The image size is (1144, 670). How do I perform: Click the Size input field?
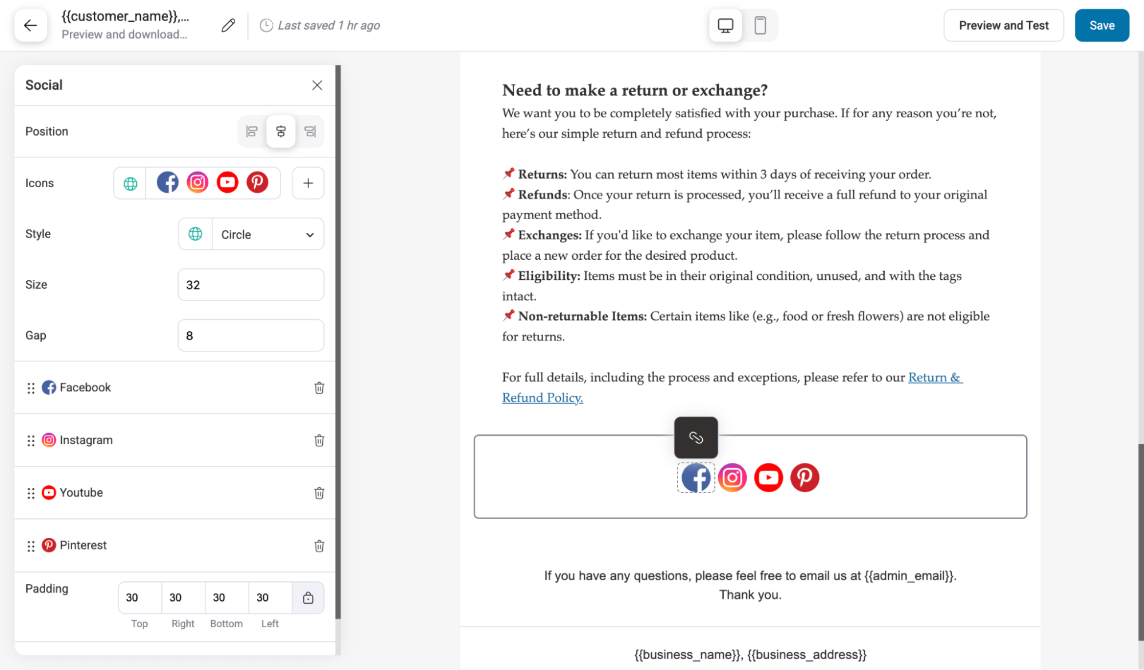pos(250,285)
